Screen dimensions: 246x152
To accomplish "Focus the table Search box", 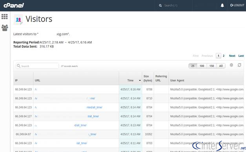I will coord(37,66).
